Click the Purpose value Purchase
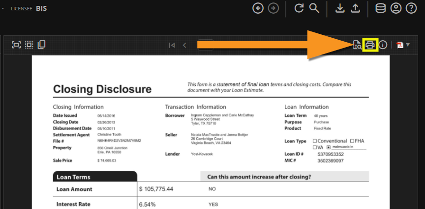Screen dimensions: 425x209 tap(321, 122)
